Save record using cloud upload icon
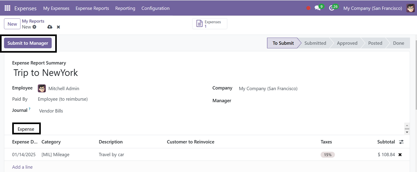This screenshot has width=417, height=172. (x=50, y=27)
